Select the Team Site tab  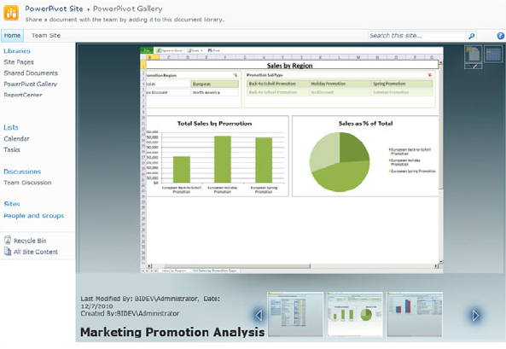pos(46,36)
